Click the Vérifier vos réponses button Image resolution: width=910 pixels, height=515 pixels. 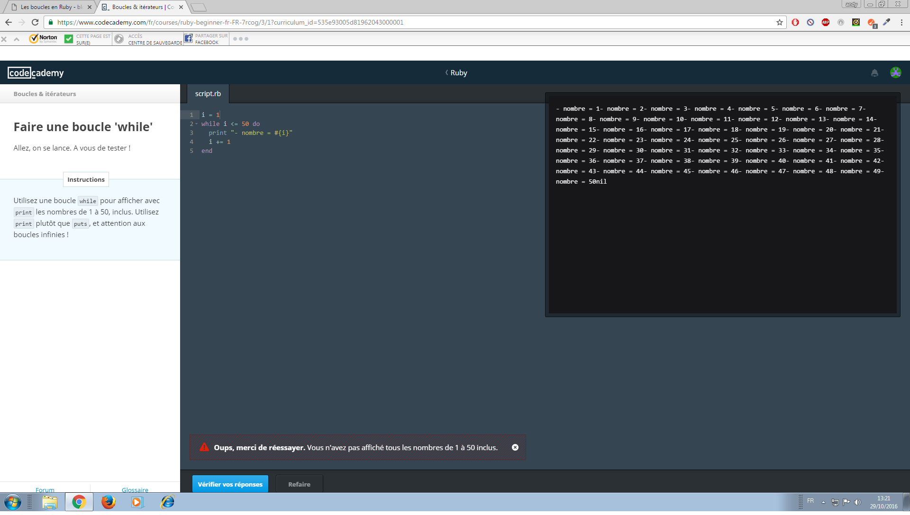[x=230, y=484]
